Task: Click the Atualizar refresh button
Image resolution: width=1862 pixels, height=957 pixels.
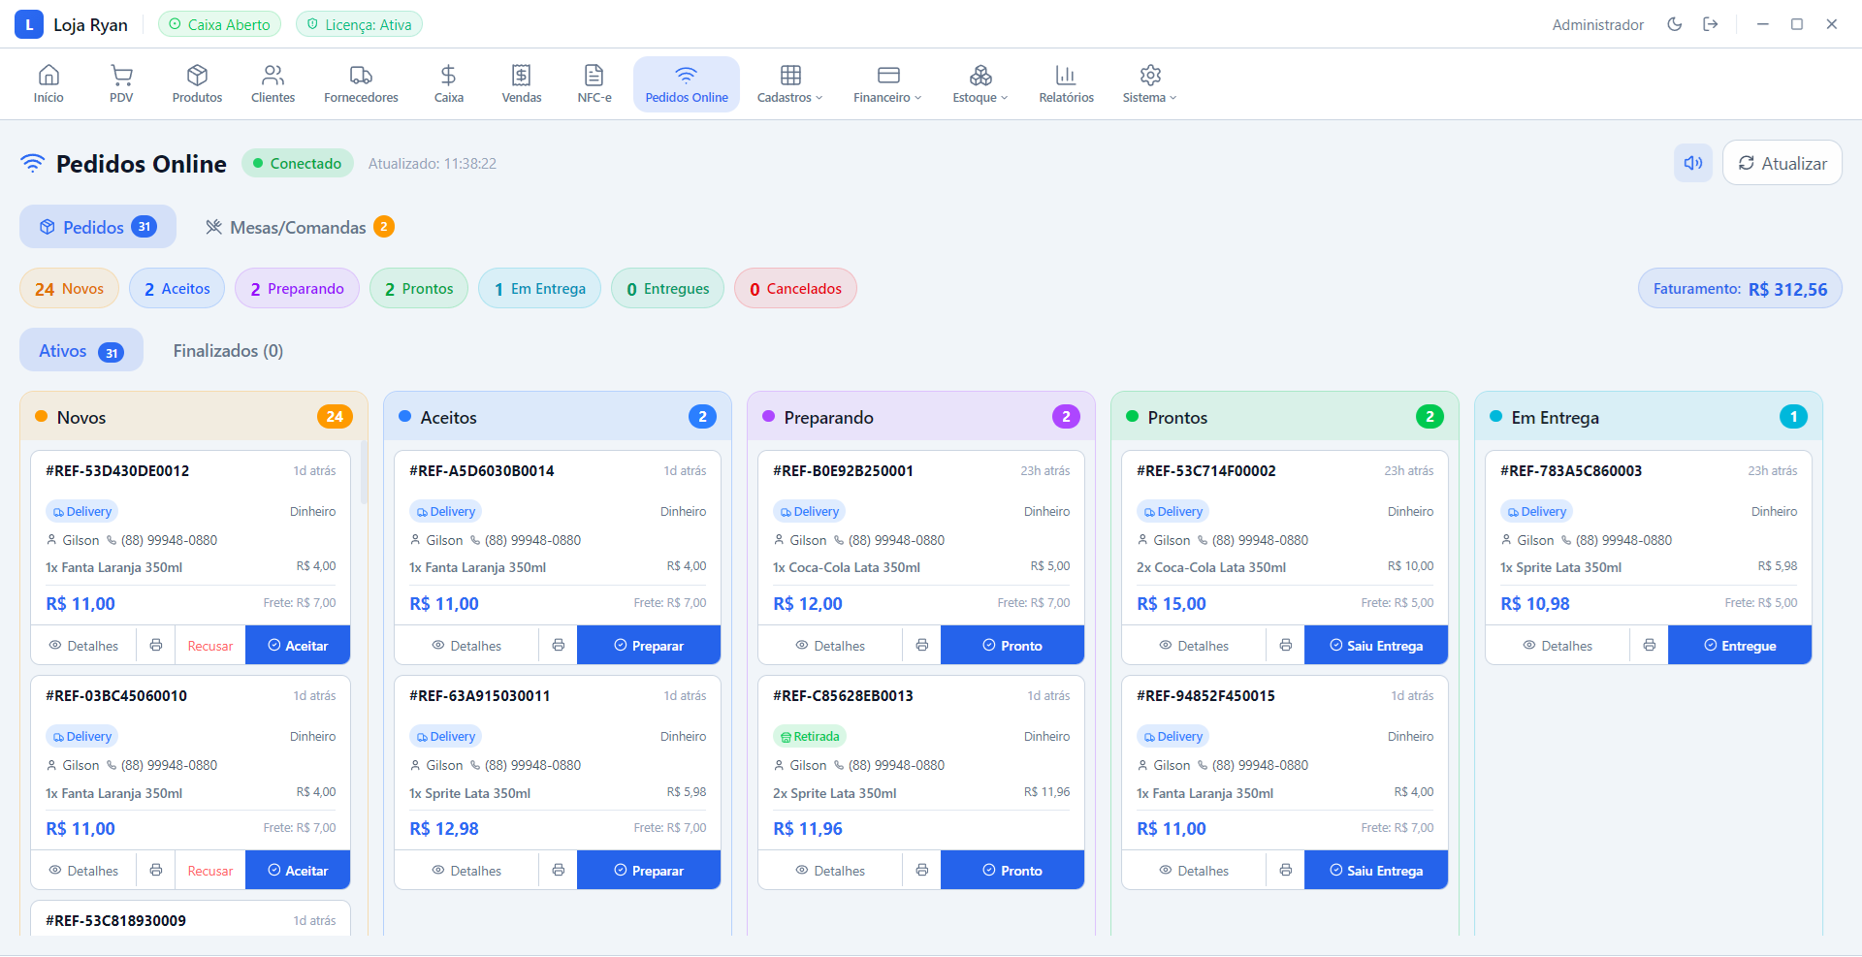Action: 1782,163
